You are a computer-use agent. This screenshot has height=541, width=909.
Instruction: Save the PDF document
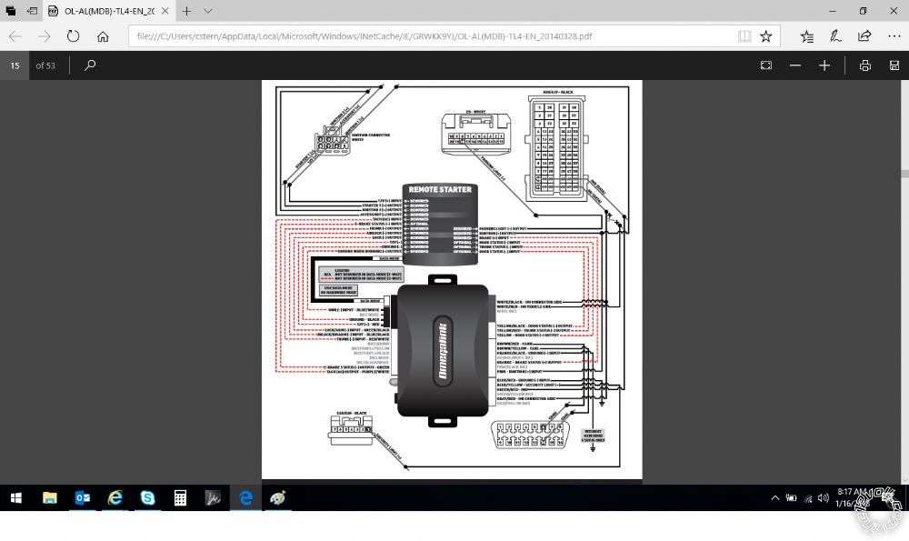tap(894, 65)
